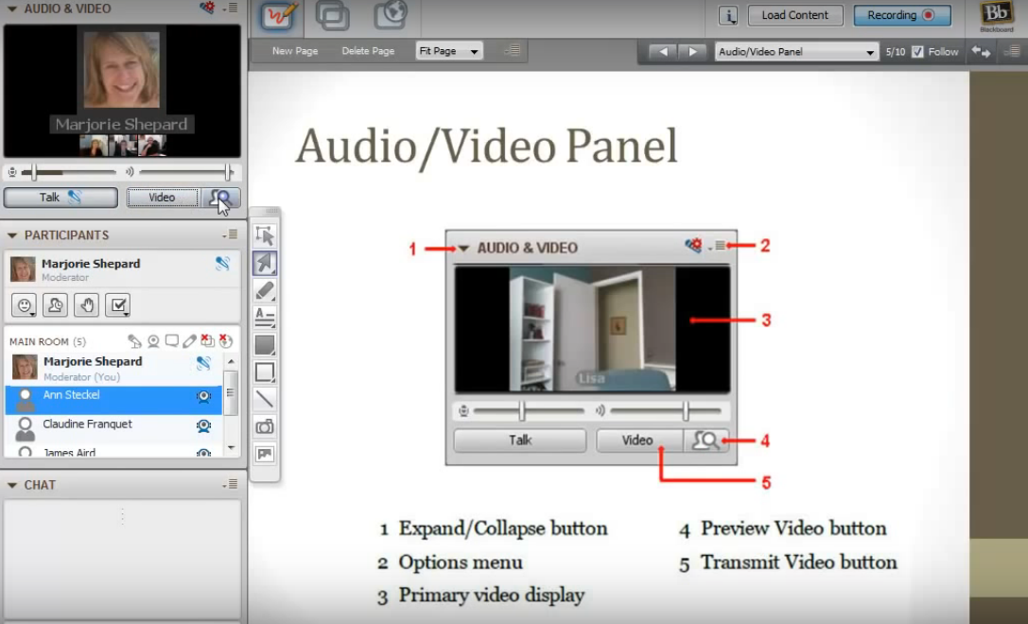1028x624 pixels.
Task: Open the Participants options menu
Action: (x=231, y=234)
